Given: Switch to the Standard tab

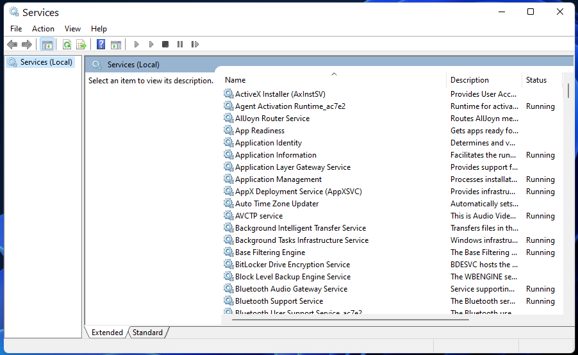Looking at the screenshot, I should point(147,333).
